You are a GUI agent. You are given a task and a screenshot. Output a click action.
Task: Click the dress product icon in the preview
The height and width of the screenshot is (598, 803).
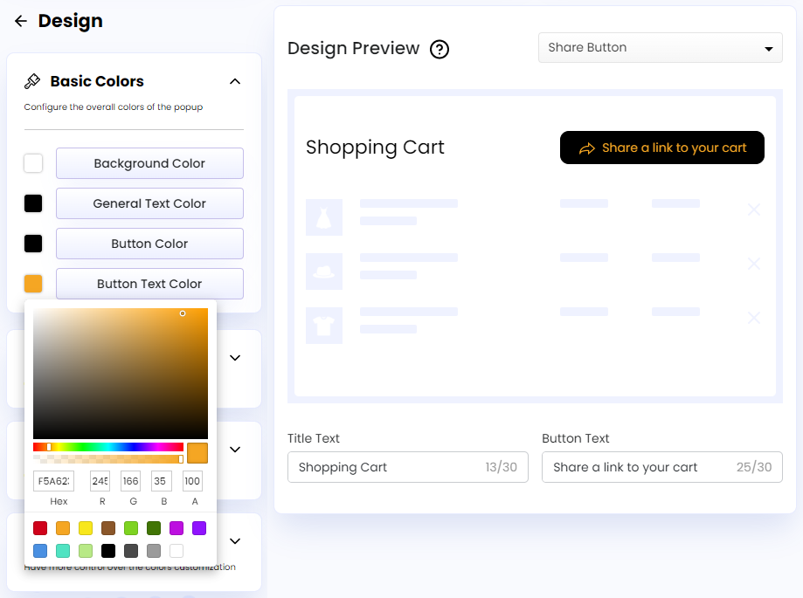[324, 217]
